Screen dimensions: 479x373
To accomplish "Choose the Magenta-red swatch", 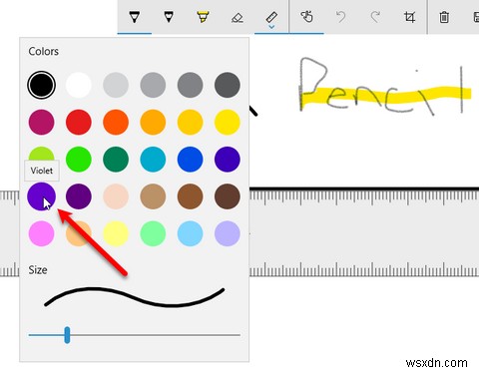I will click(x=41, y=123).
